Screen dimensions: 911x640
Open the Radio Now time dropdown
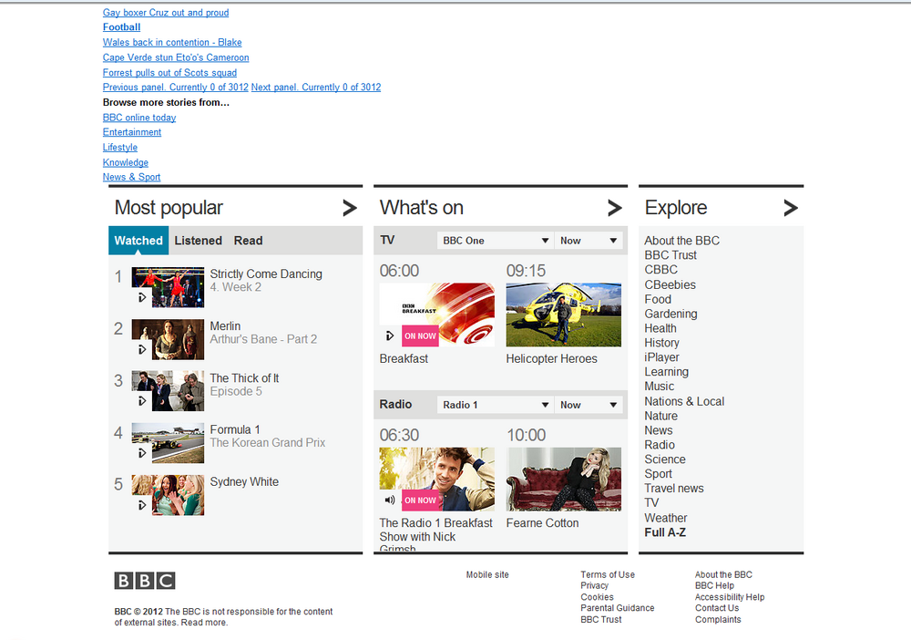[x=588, y=405]
